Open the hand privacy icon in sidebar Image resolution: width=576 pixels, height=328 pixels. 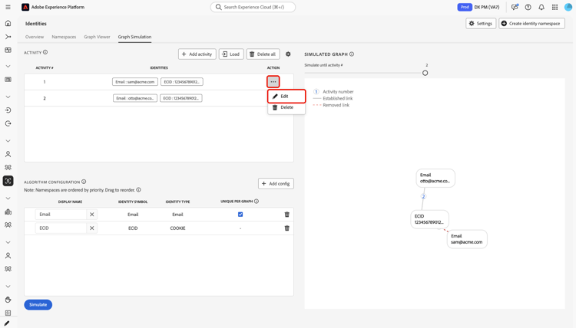click(x=8, y=300)
